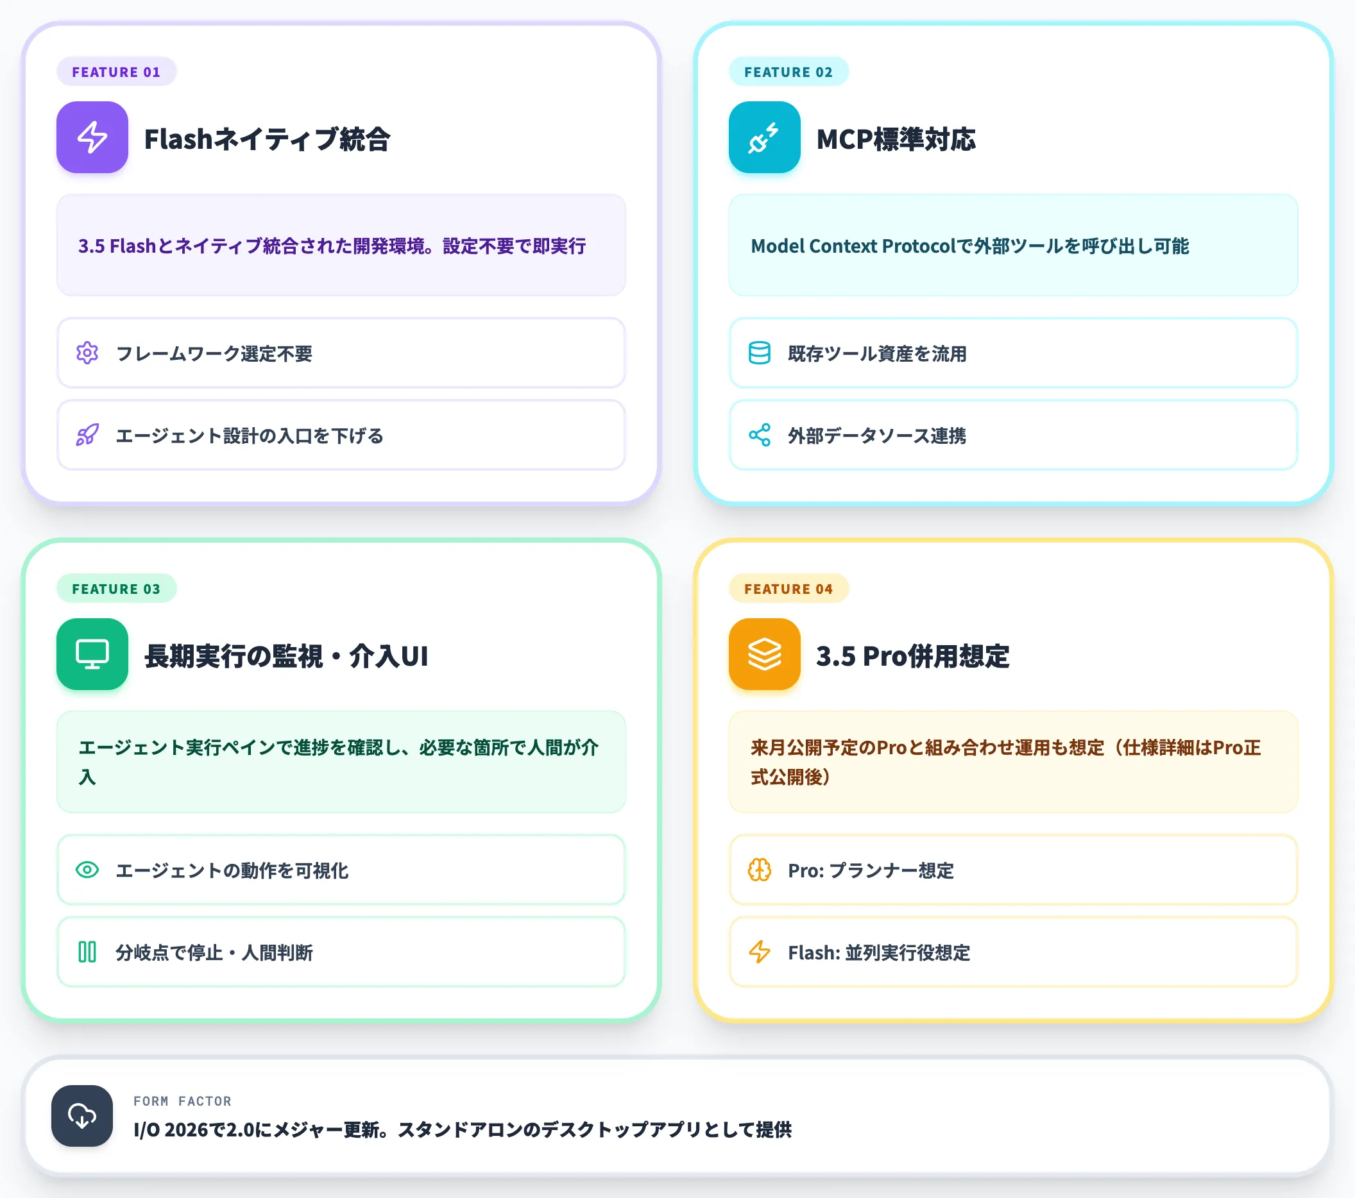Select the FEATURE 03 badge
1355x1198 pixels.
click(116, 588)
